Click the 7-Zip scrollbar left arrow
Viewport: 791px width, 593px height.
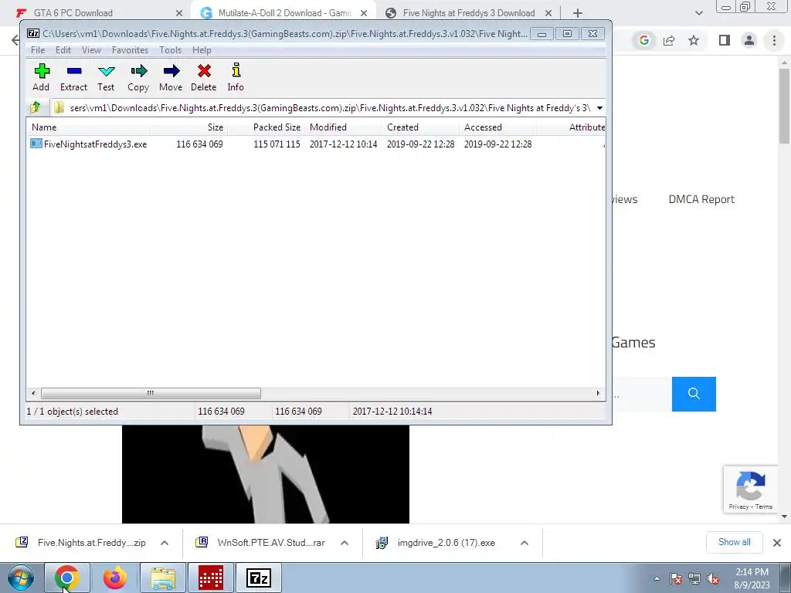tap(33, 393)
